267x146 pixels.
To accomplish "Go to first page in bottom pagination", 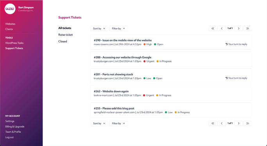I will coord(213,123).
